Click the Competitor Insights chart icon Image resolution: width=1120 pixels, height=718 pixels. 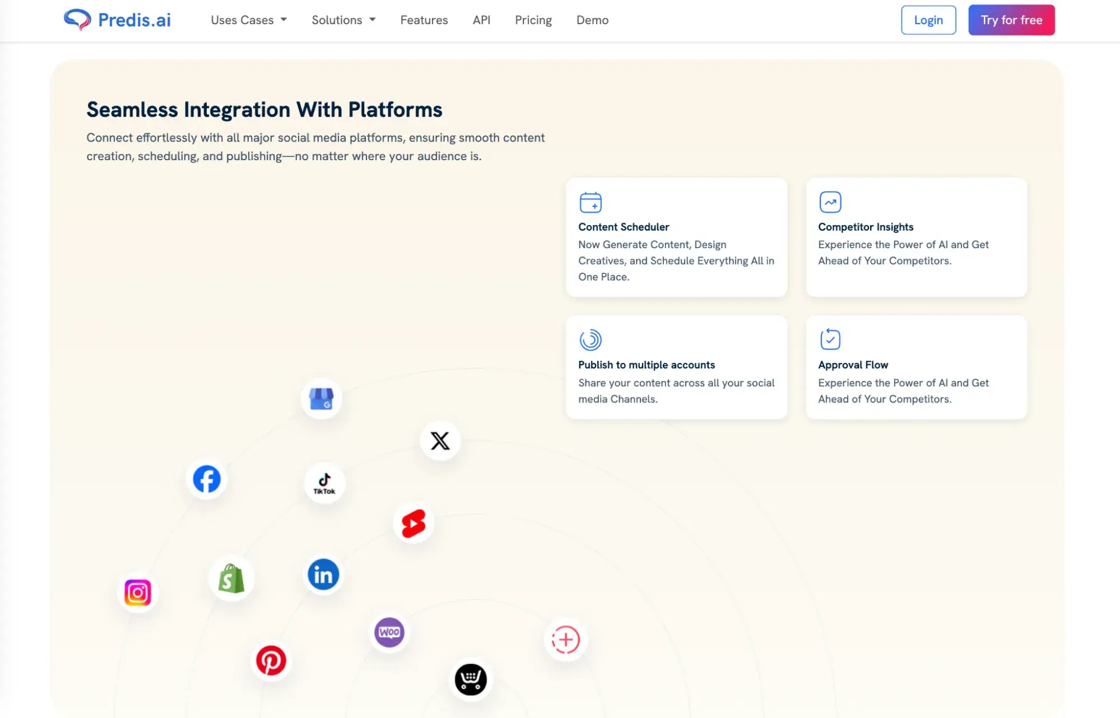point(830,202)
